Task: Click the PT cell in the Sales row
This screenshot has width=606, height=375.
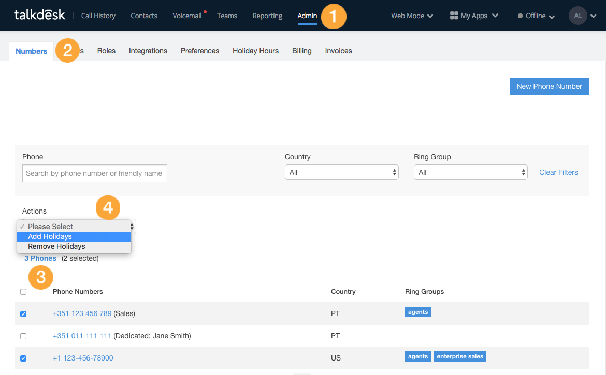Action: point(335,313)
